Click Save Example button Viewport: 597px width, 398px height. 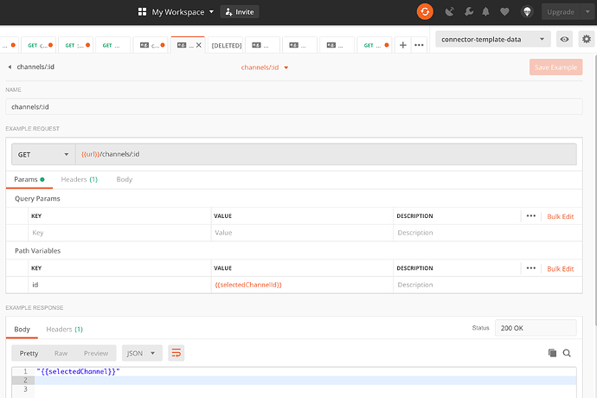point(555,67)
